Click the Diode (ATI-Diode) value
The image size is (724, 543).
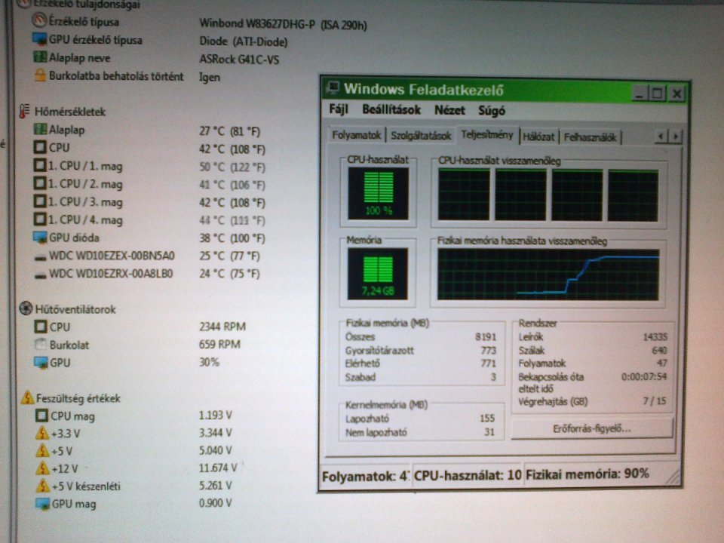tap(244, 41)
